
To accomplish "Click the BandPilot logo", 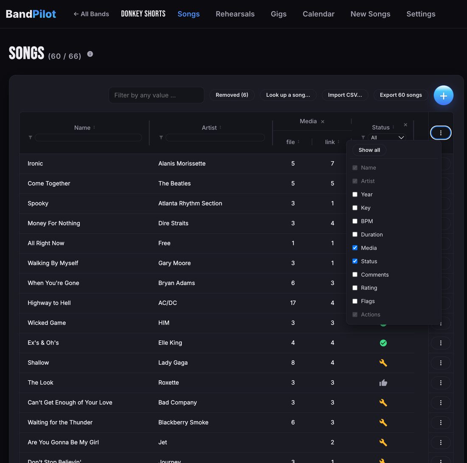I will point(31,14).
